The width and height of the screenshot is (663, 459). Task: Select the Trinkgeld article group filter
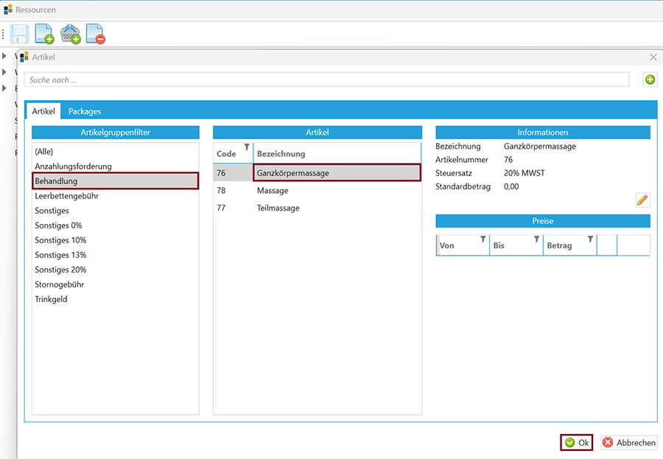[x=52, y=299]
